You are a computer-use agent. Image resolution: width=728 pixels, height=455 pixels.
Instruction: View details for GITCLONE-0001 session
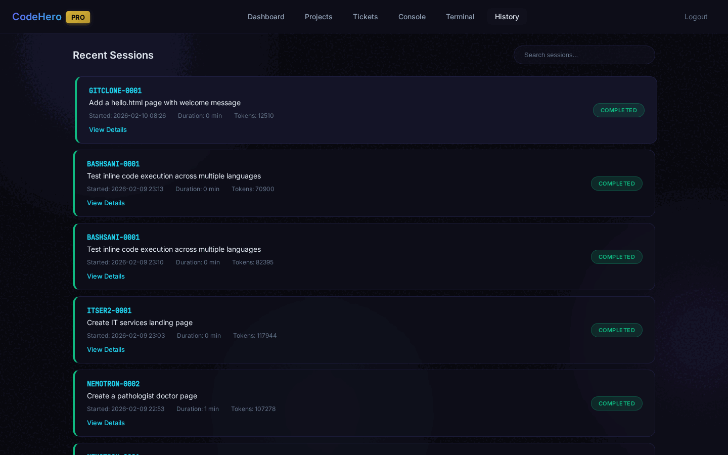[108, 129]
